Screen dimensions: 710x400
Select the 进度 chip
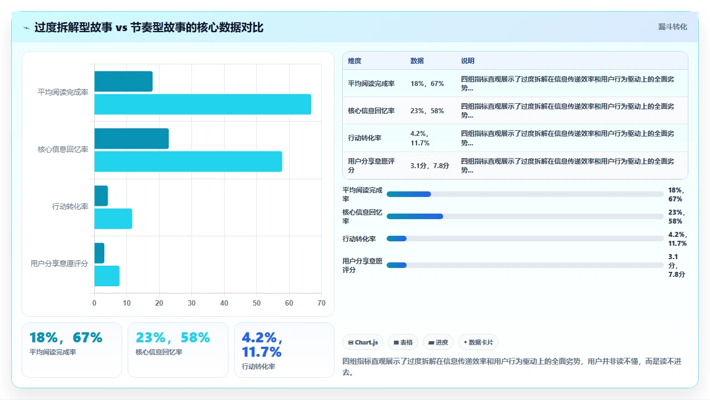(438, 342)
